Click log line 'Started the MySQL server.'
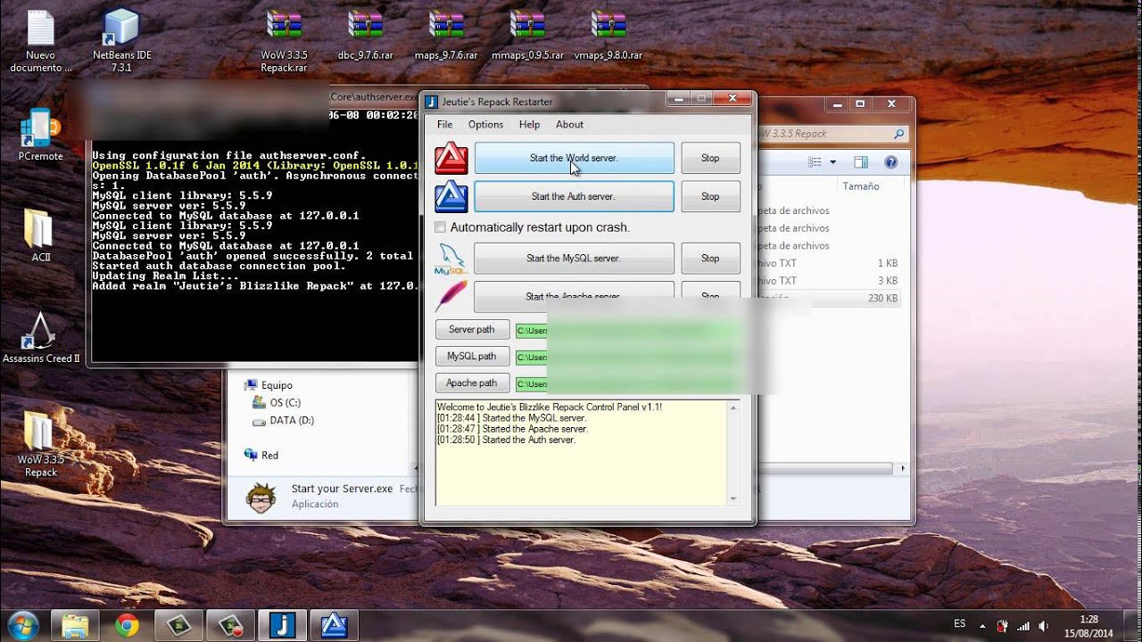Image resolution: width=1142 pixels, height=642 pixels. [x=511, y=418]
